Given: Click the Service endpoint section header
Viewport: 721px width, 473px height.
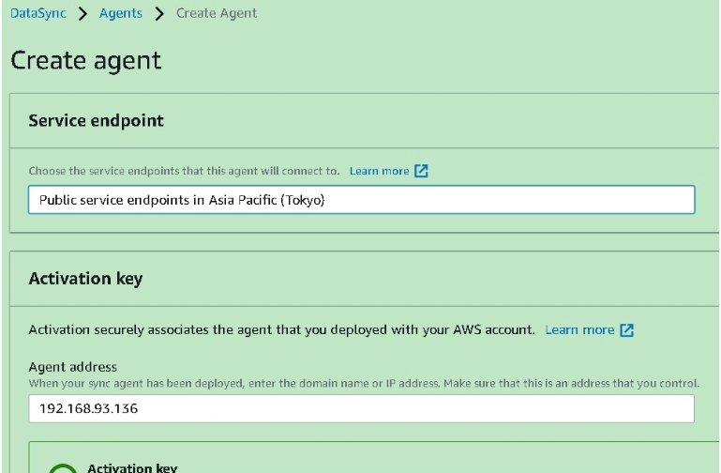Looking at the screenshot, I should pos(97,120).
